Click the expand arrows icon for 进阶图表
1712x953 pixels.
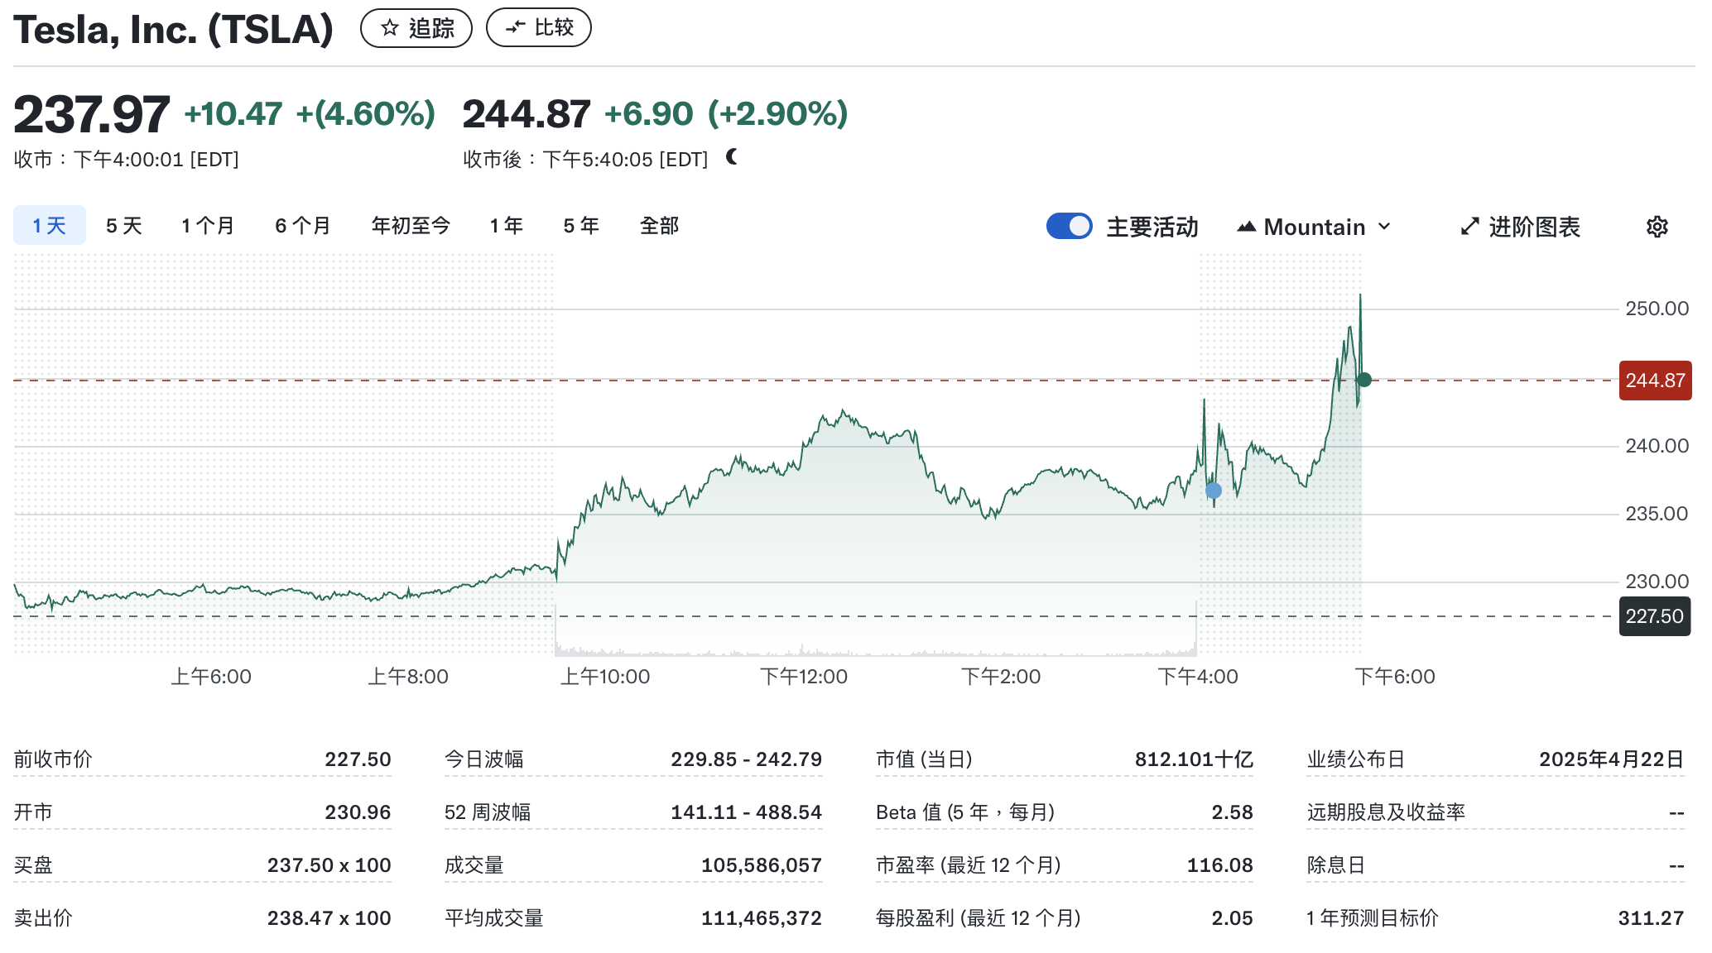click(x=1469, y=227)
